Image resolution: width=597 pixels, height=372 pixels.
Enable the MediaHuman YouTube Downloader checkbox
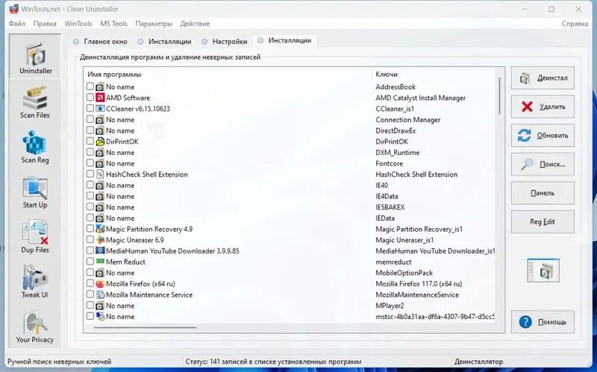[x=90, y=250]
